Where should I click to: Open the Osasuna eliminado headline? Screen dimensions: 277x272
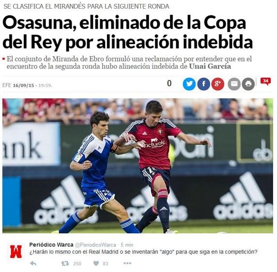127,32
